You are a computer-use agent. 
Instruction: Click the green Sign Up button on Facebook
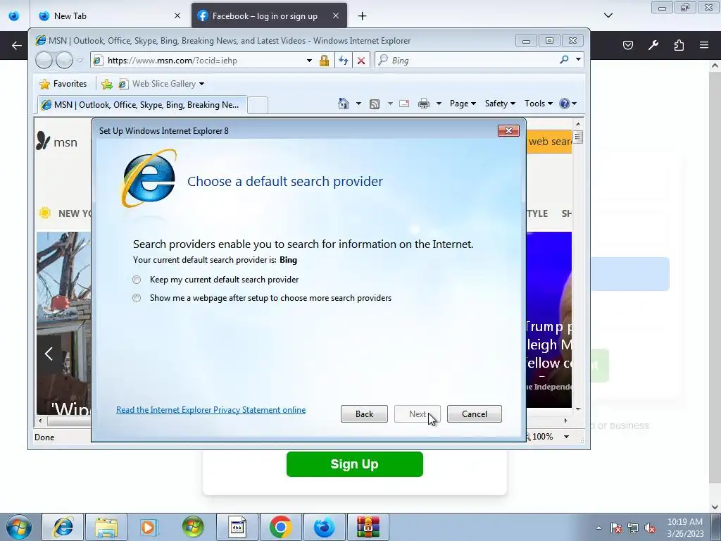click(355, 464)
